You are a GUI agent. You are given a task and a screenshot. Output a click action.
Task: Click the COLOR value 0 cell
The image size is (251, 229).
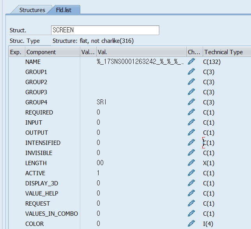pyautogui.click(x=98, y=224)
